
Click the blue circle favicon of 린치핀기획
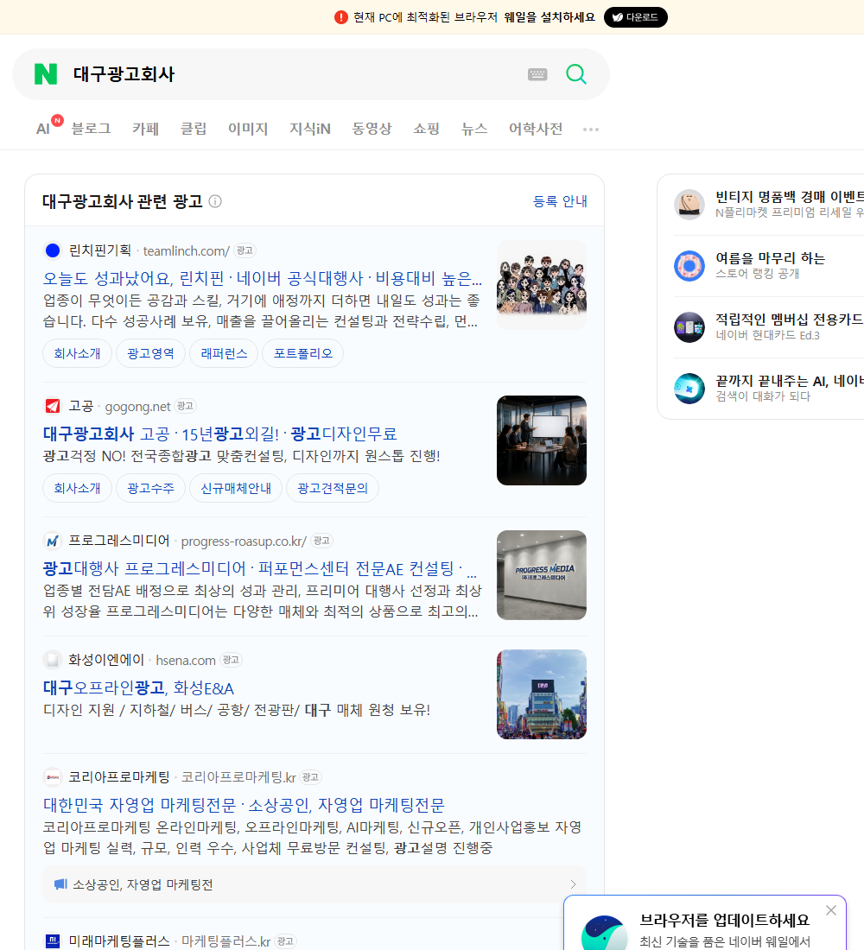pyautogui.click(x=53, y=250)
